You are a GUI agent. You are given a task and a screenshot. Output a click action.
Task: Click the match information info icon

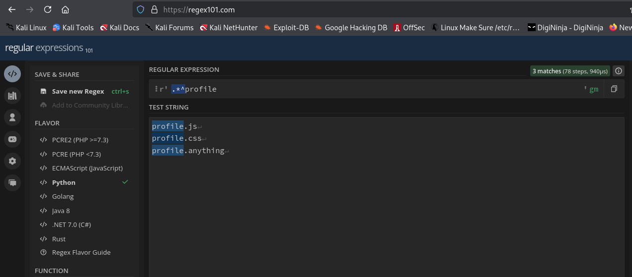618,71
